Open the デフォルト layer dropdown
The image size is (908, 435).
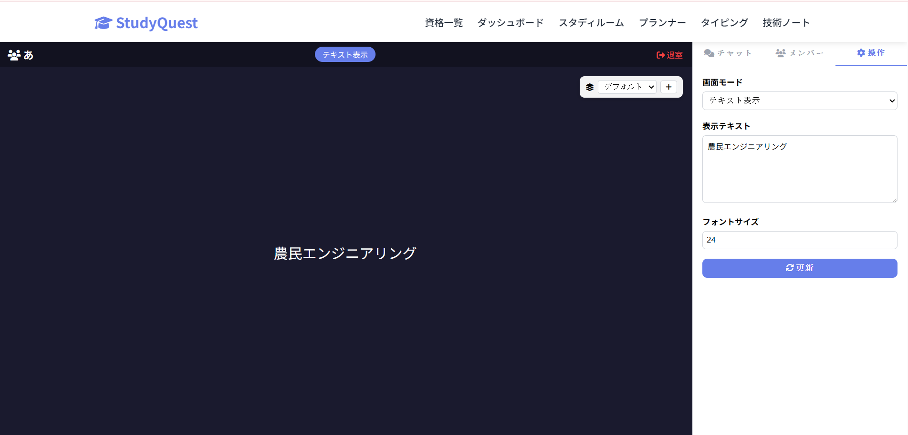point(626,87)
